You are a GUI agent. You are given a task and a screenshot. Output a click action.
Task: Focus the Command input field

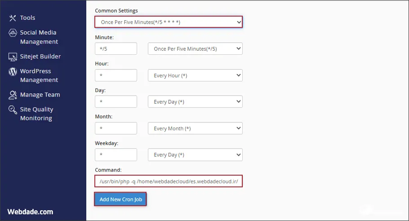(x=169, y=181)
